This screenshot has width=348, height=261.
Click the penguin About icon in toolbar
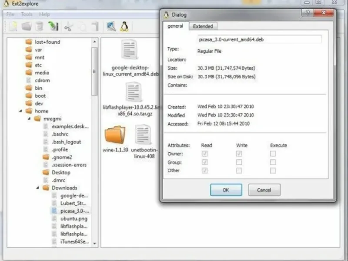[x=124, y=27]
